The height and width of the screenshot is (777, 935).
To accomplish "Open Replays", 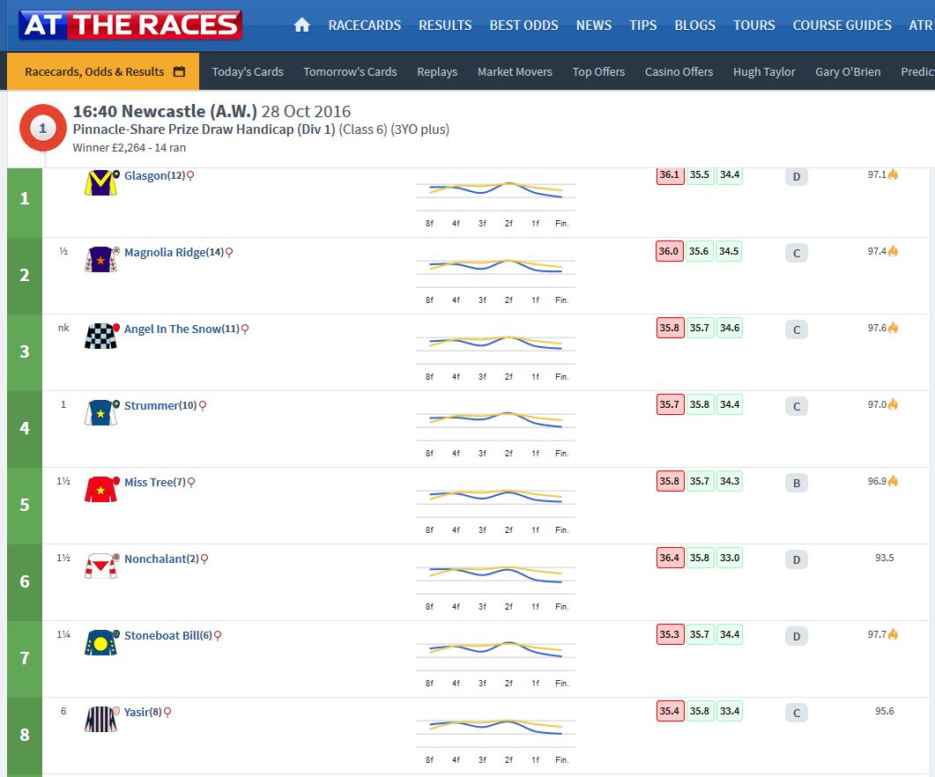I will (437, 71).
